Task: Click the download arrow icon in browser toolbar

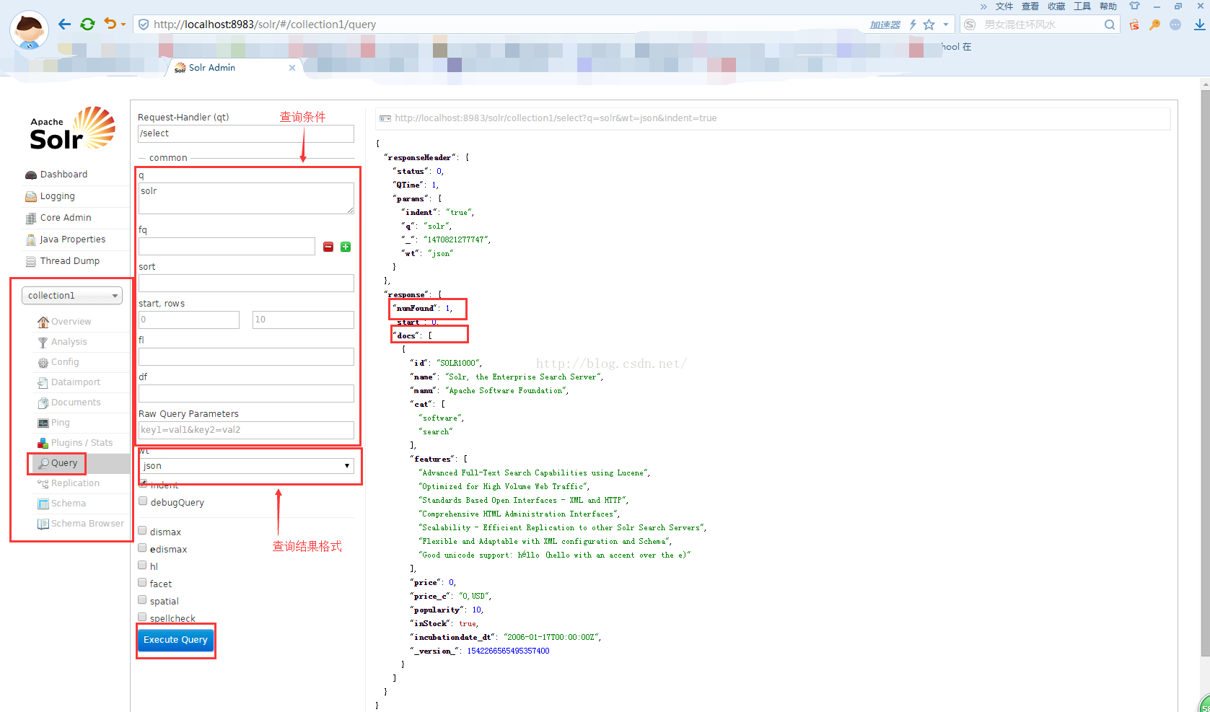Action: (1199, 25)
